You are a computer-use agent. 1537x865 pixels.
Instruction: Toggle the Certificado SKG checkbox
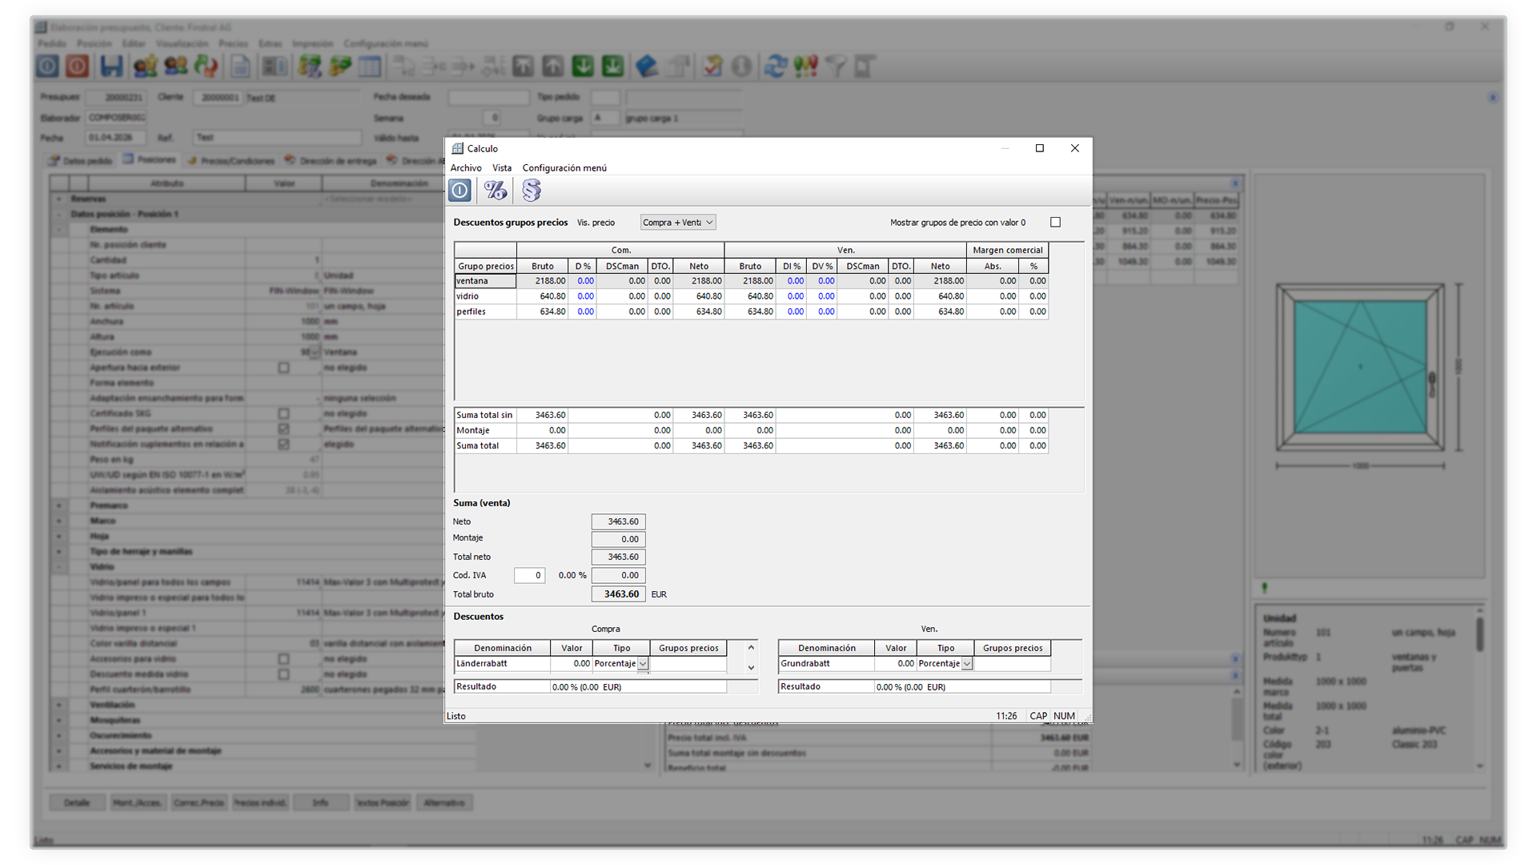(x=283, y=414)
